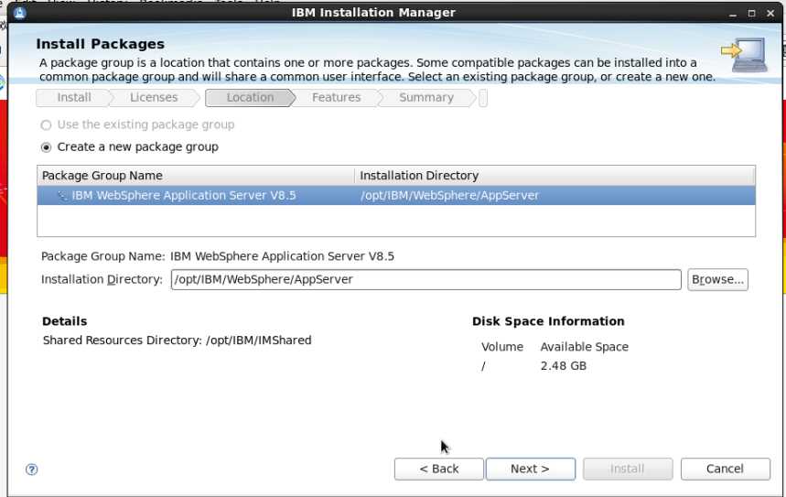The height and width of the screenshot is (497, 786).
Task: Click the help question mark icon
Action: pos(32,470)
